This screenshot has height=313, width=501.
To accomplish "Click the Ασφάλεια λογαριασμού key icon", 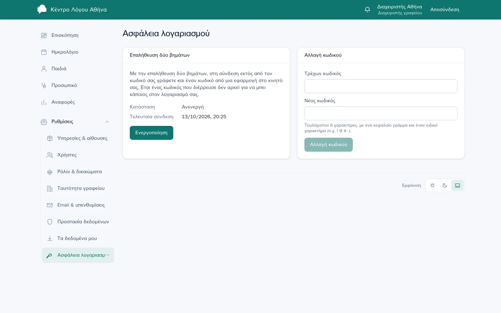I will pos(50,255).
